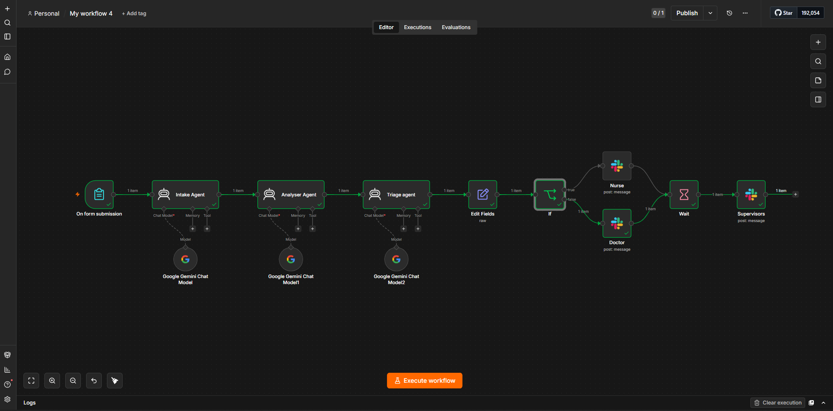Add next node after Supervisors
Screen dimensions: 833x411
796,194
